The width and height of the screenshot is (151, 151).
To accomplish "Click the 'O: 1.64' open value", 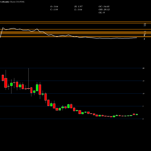I will [x=54, y=7].
